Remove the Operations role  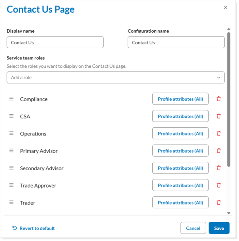219,133
